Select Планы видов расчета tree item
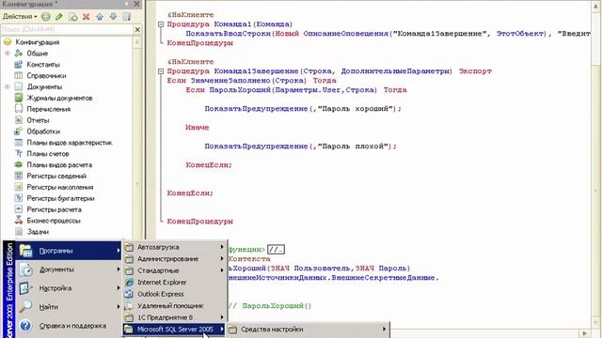 pyautogui.click(x=59, y=165)
